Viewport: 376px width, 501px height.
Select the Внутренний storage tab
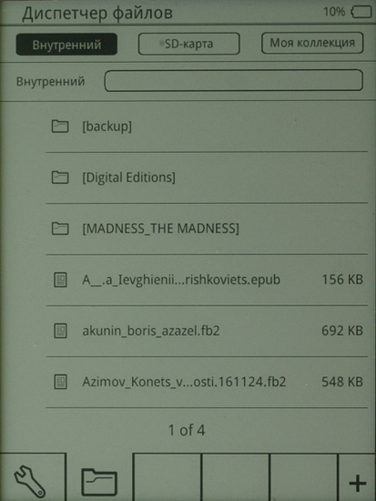click(x=66, y=45)
